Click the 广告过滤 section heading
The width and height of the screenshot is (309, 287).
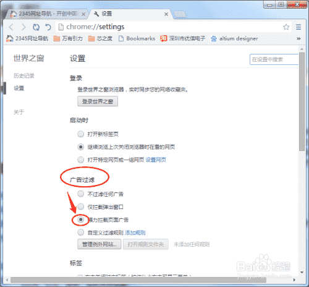[82, 180]
